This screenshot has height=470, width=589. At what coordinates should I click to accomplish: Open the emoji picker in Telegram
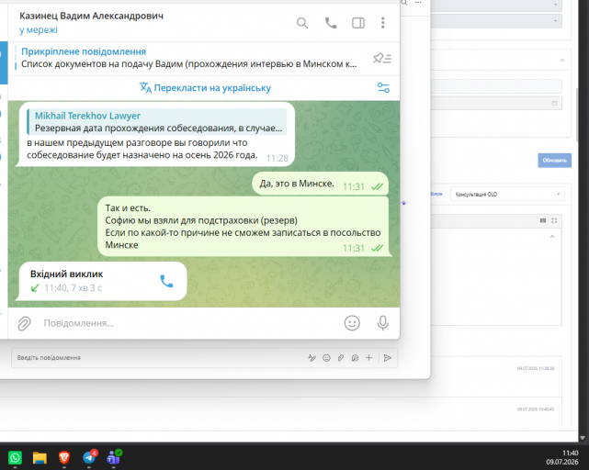tap(352, 323)
